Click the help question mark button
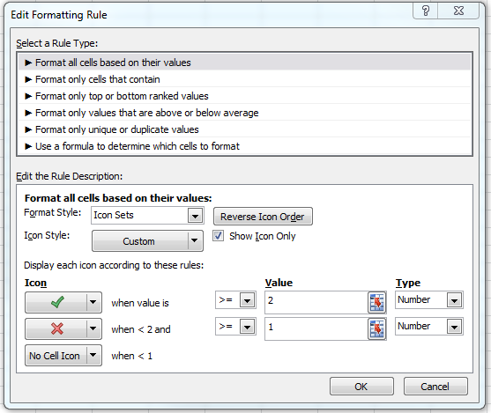 [426, 11]
